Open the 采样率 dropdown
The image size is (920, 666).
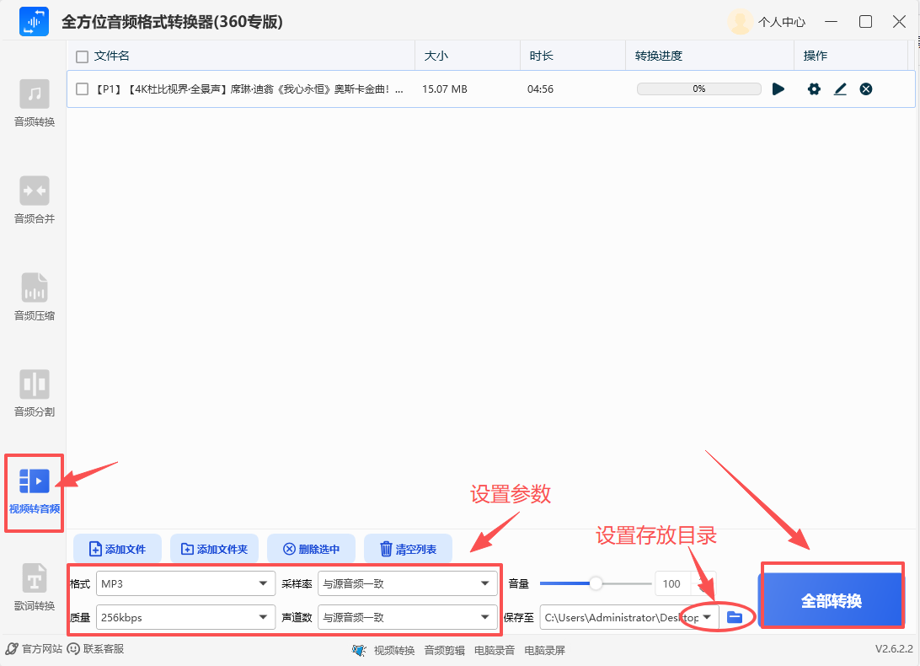pos(407,583)
